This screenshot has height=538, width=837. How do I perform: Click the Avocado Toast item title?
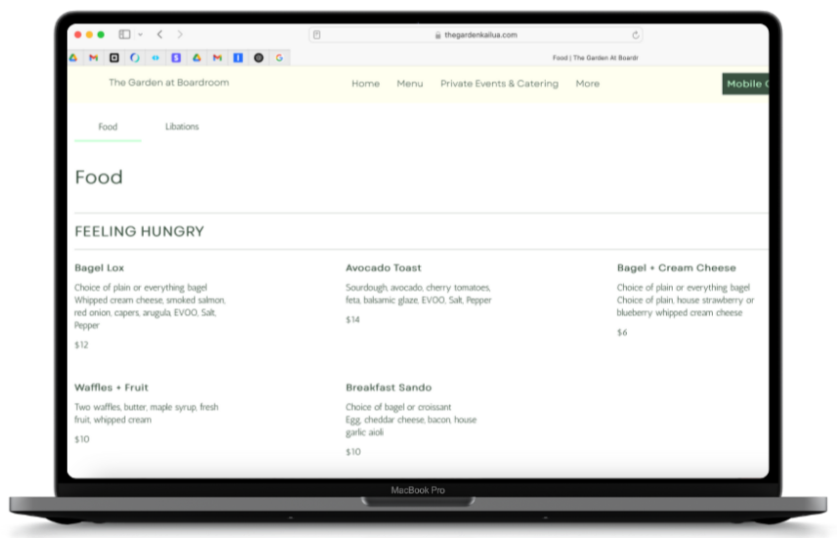383,268
